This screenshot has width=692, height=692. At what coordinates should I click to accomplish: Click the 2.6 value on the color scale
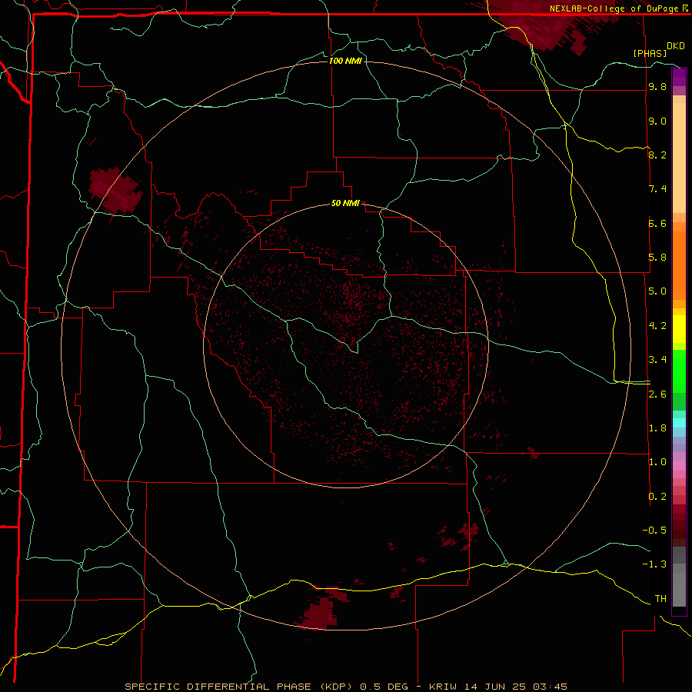click(x=657, y=394)
